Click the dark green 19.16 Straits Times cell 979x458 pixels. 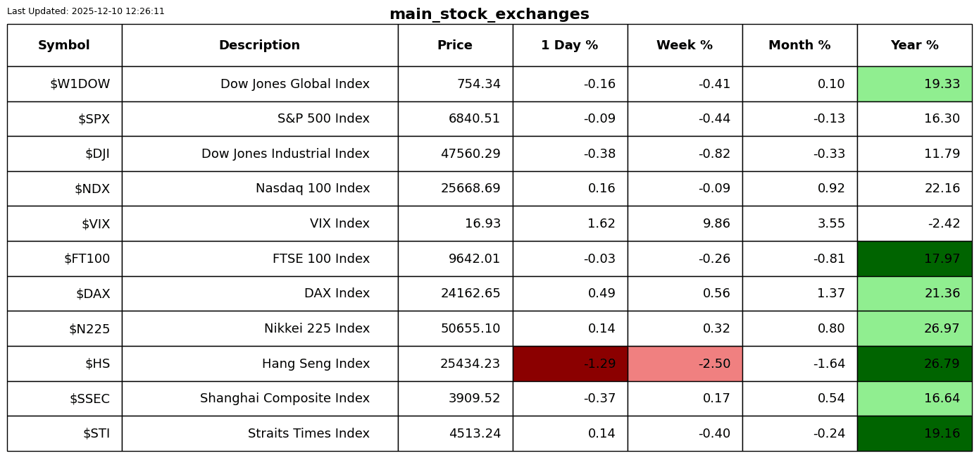point(914,433)
